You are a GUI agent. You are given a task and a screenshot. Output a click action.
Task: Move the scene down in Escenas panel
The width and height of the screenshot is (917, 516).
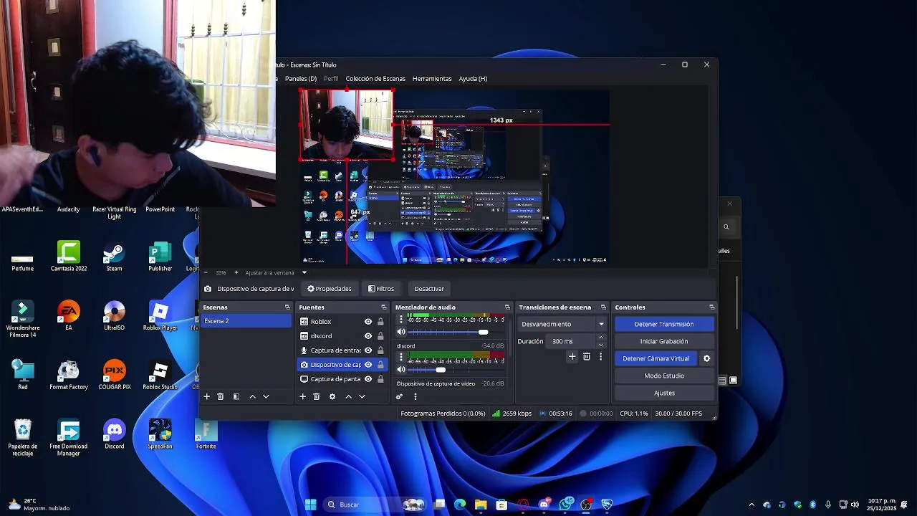click(266, 396)
